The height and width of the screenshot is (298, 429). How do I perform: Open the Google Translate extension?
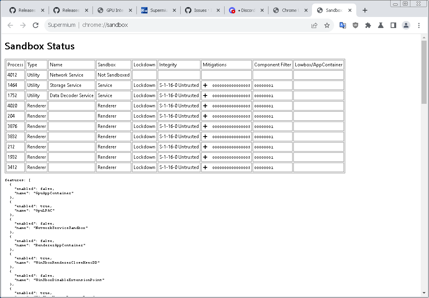(x=343, y=25)
